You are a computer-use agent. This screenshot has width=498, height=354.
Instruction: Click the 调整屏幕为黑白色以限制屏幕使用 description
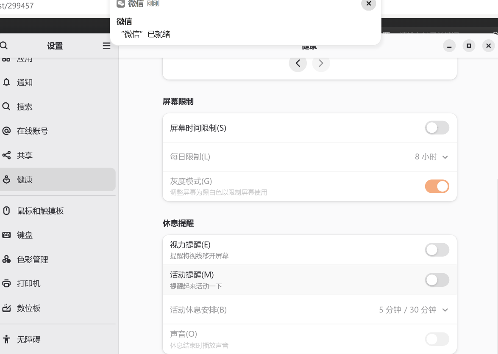[219, 192]
